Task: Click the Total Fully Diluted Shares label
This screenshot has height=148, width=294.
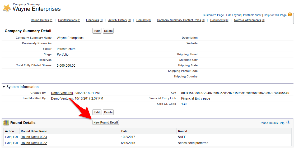Action: 34,65
